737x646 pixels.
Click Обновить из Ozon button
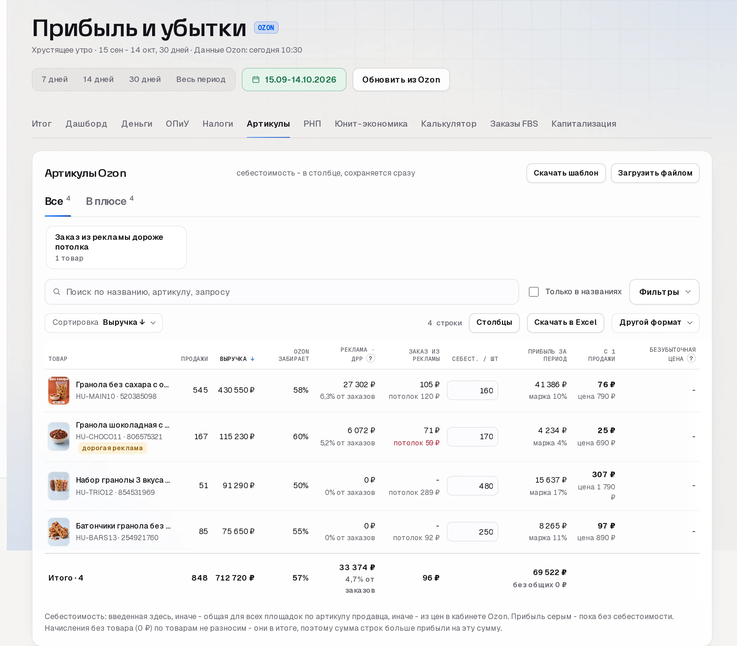[401, 80]
